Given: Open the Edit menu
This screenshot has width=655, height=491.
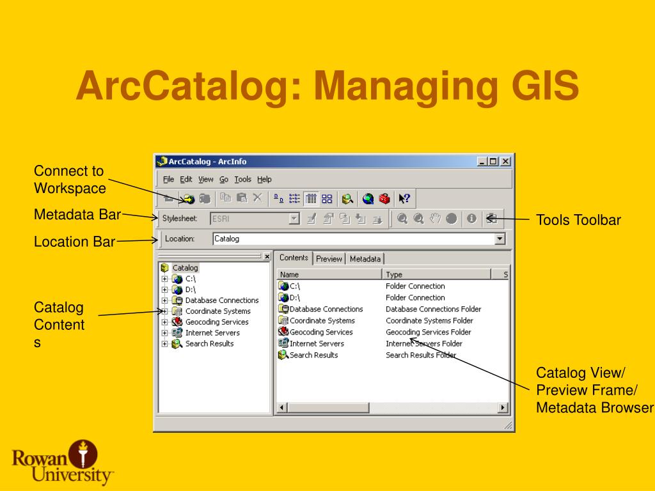Looking at the screenshot, I should [x=186, y=179].
